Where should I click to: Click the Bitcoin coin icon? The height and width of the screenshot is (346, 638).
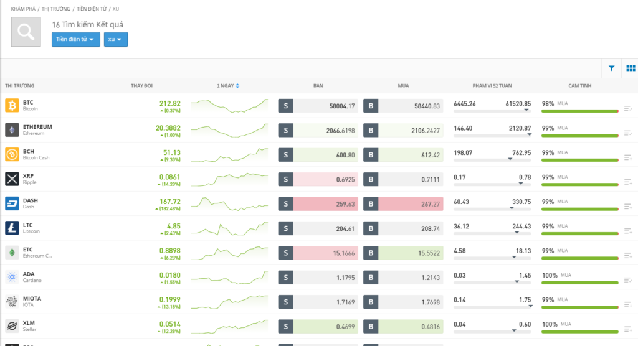point(12,106)
